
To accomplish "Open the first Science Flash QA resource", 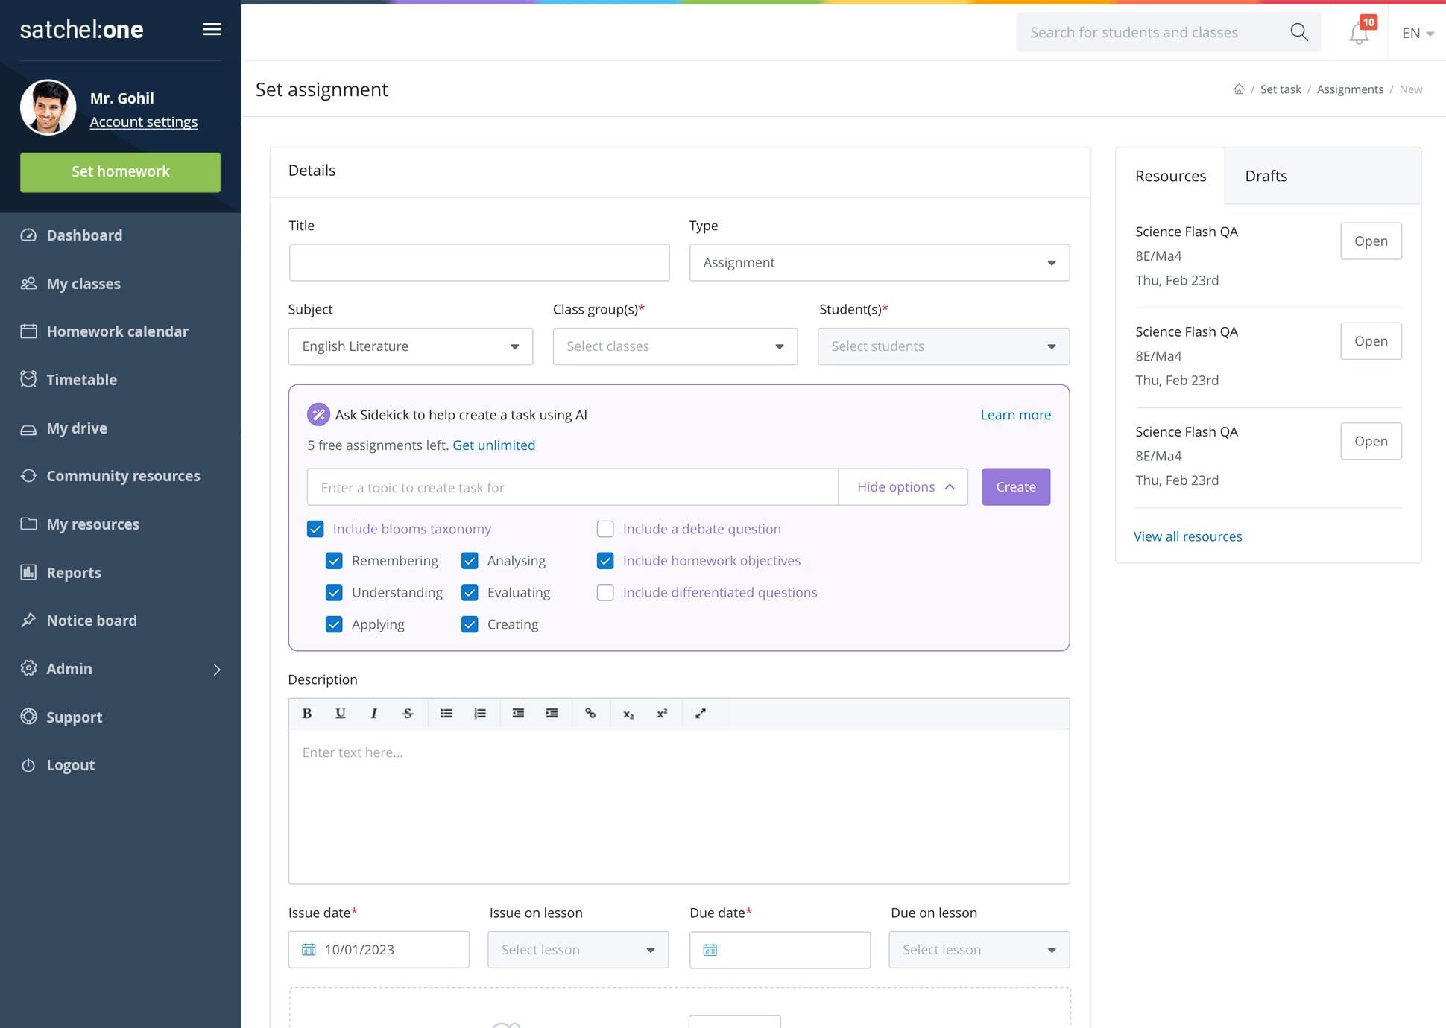I will coord(1370,241).
